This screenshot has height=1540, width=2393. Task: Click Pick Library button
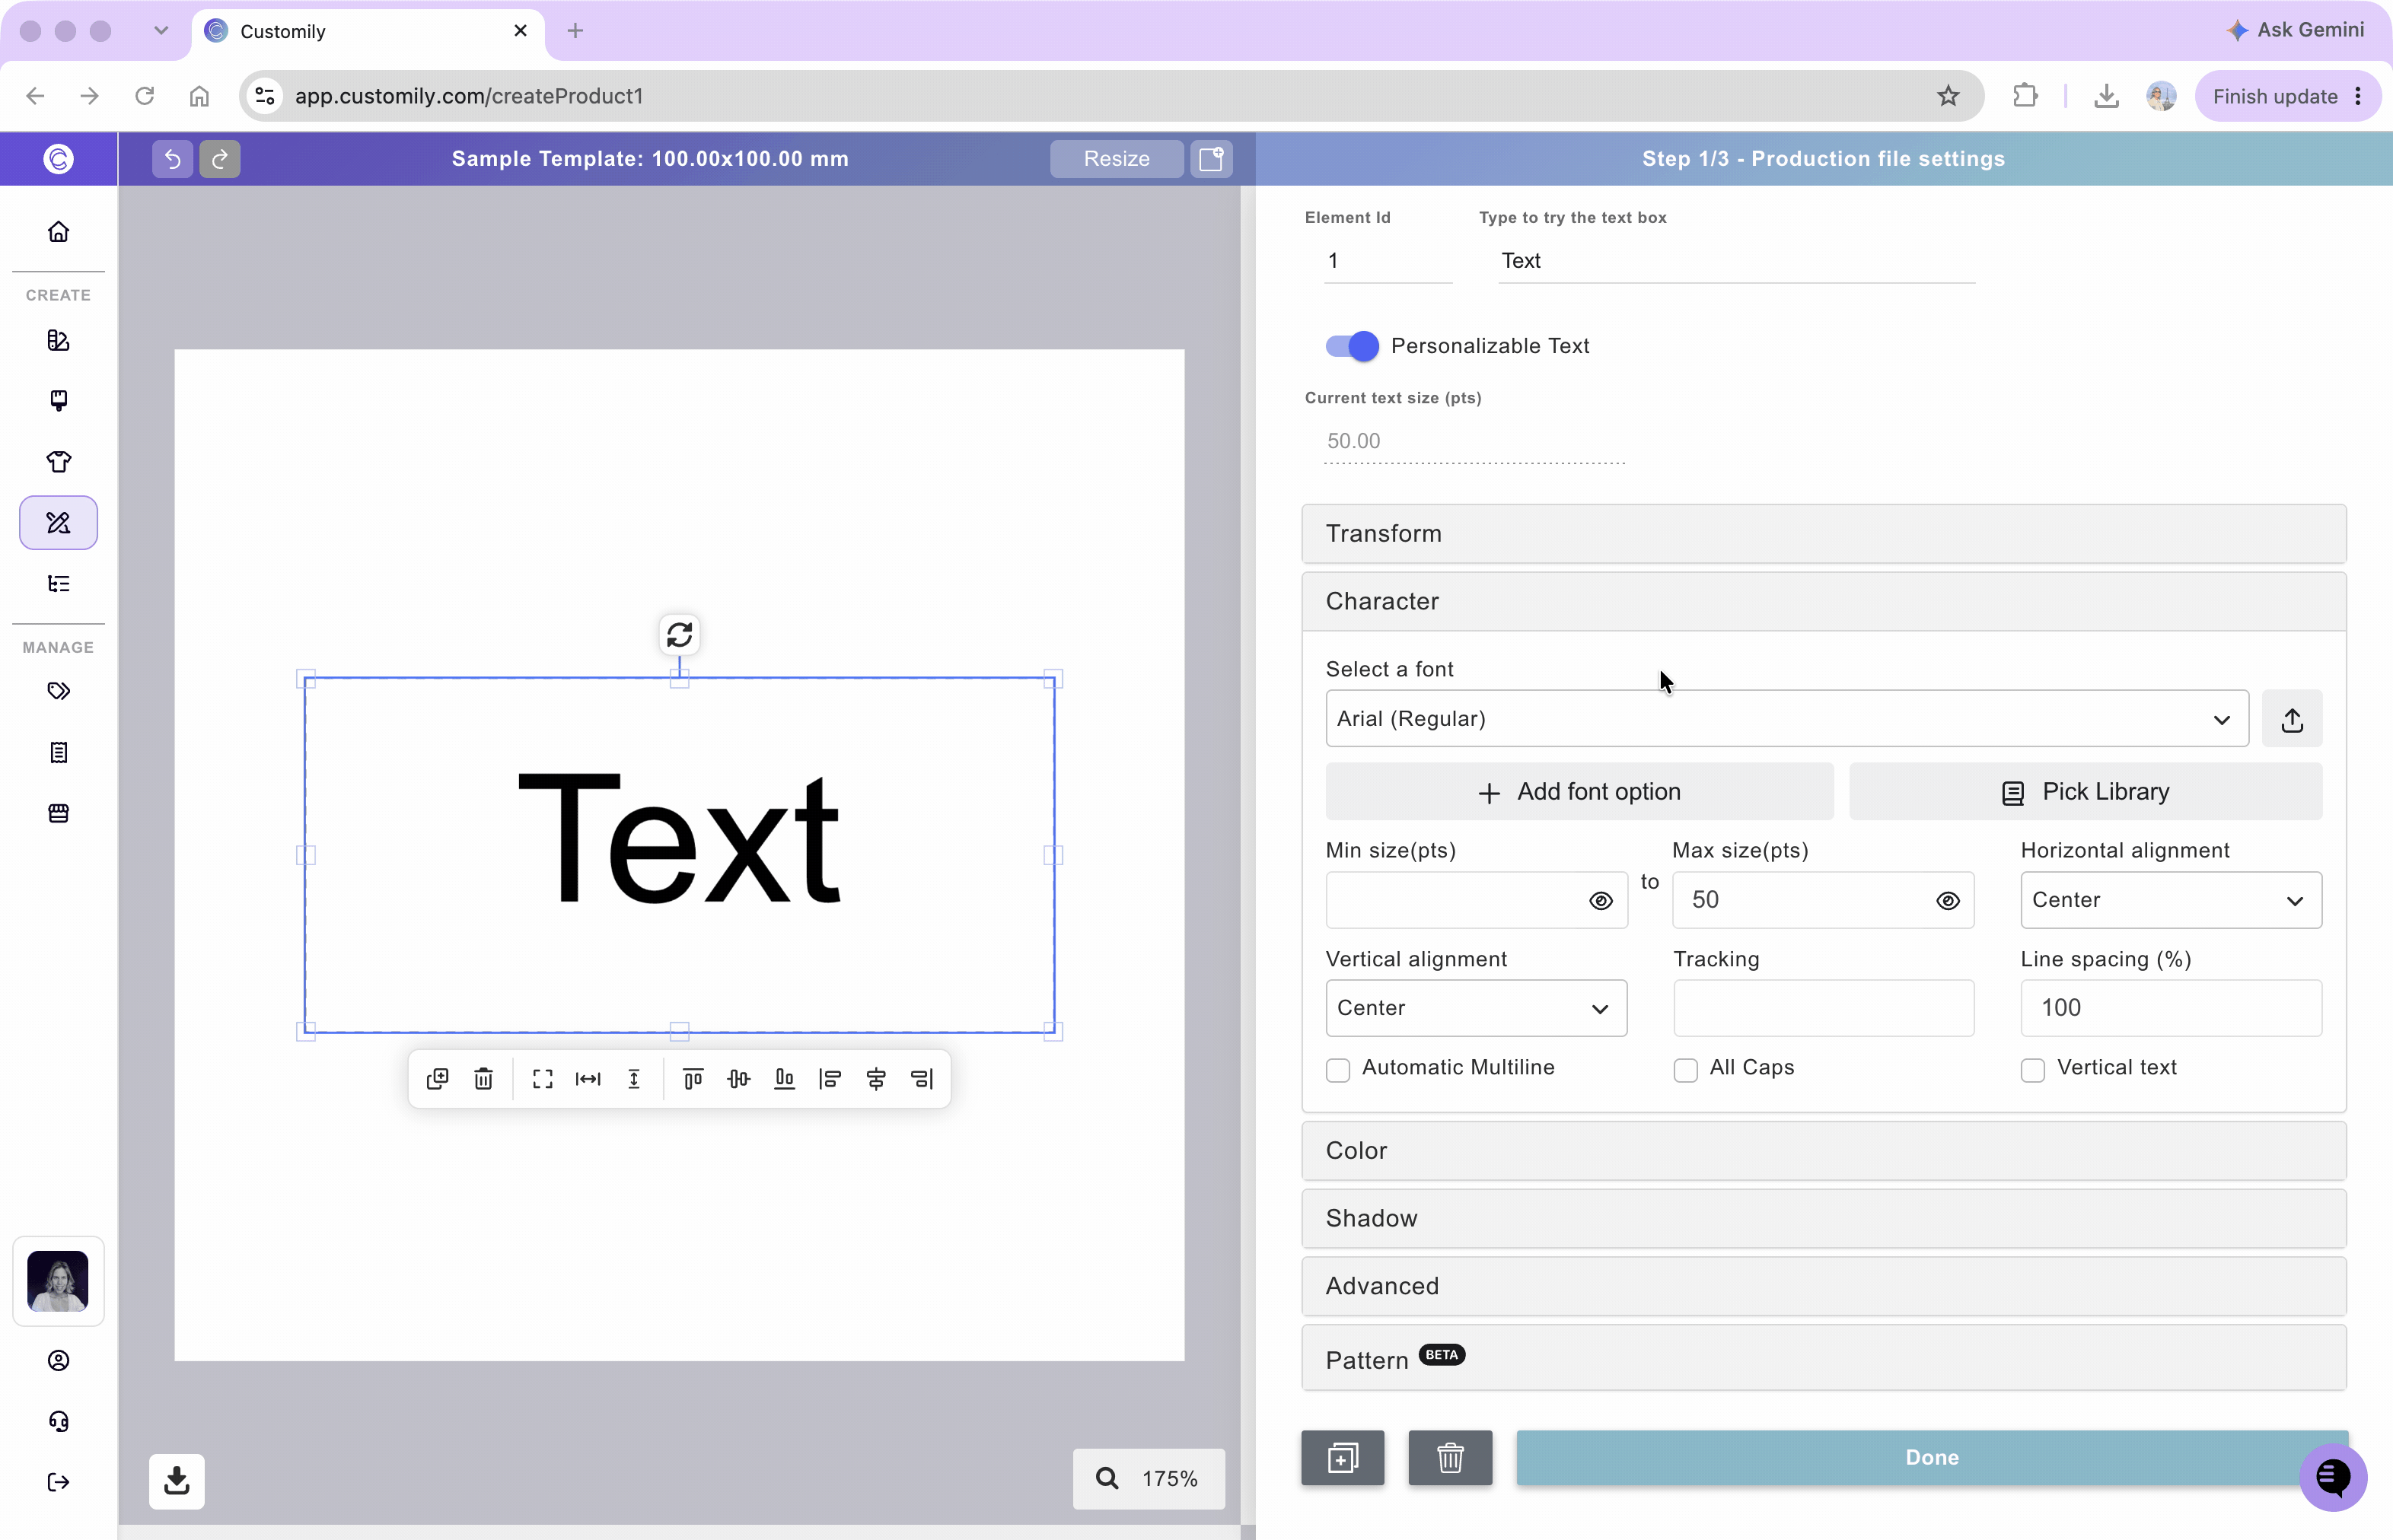pos(2086,792)
